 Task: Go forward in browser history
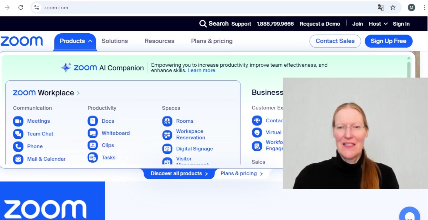7,8
